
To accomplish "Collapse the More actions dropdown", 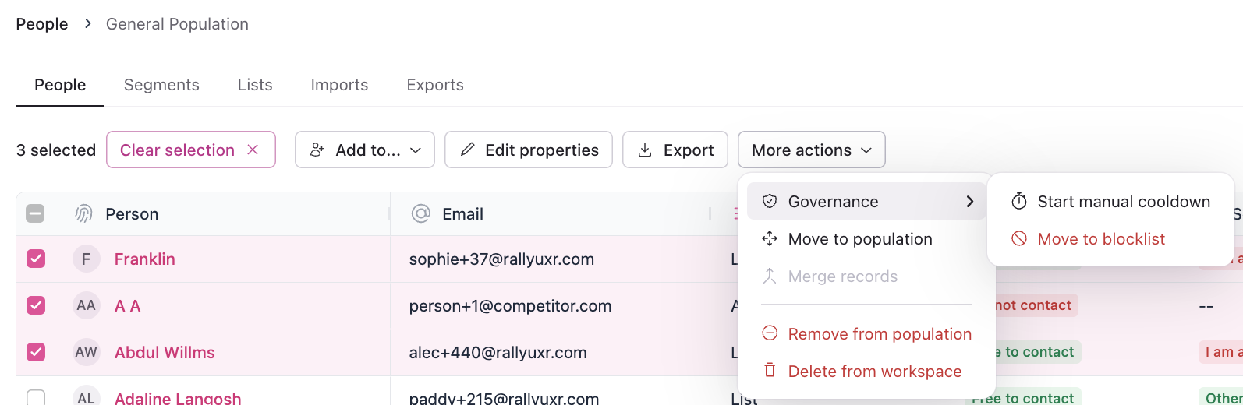I will click(811, 150).
